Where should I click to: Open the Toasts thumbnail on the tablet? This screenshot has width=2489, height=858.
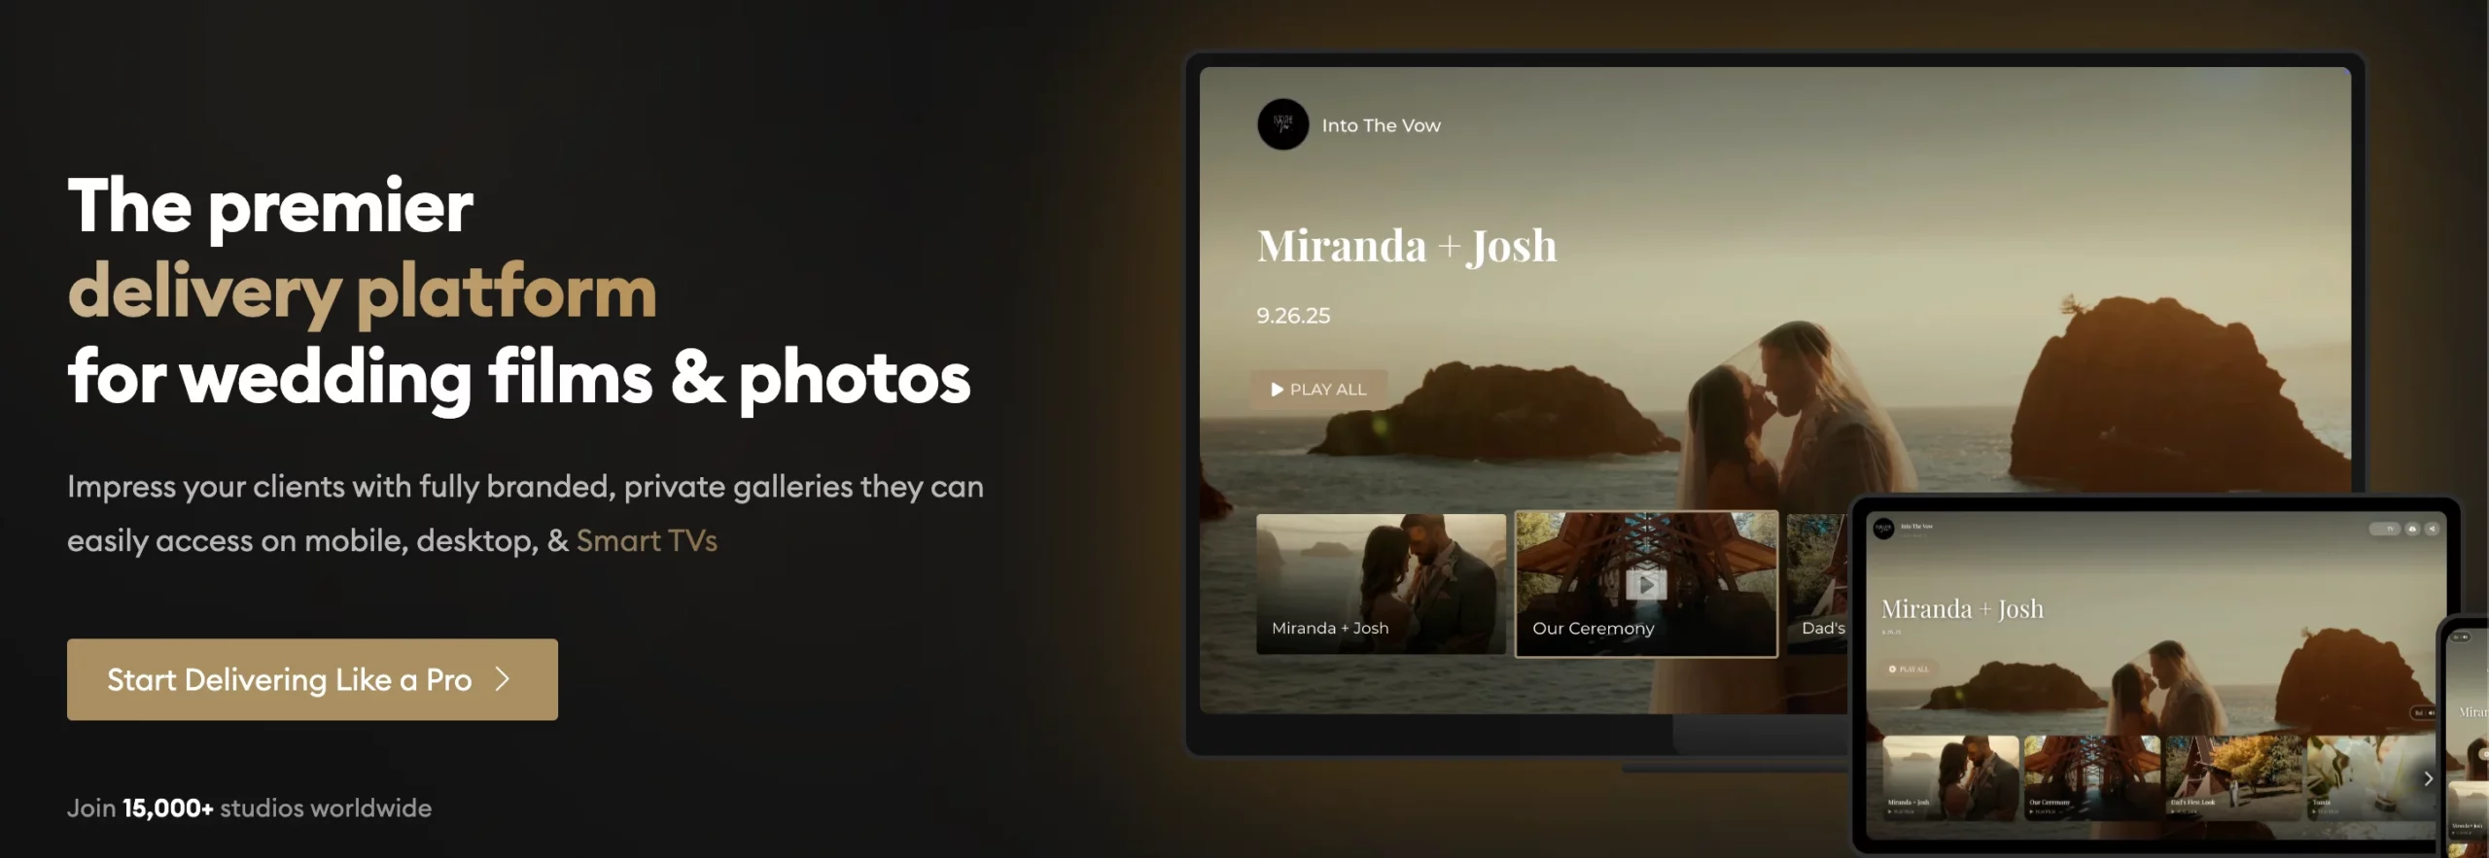(x=2370, y=778)
